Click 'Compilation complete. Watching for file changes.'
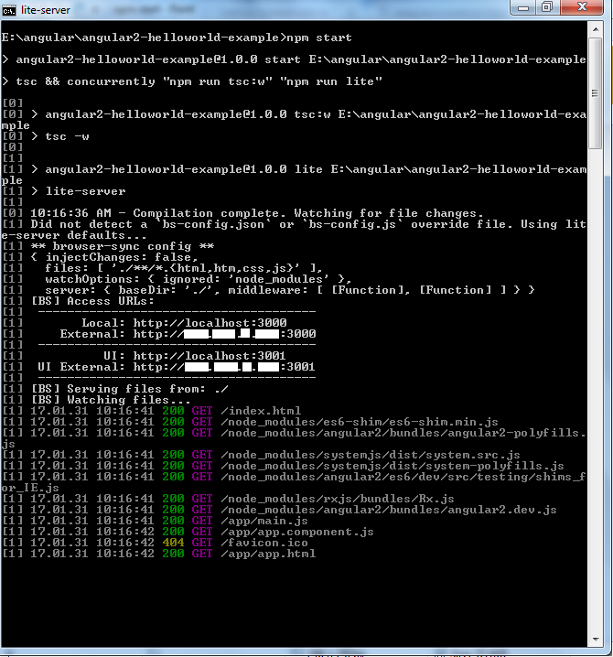Viewport: 613px width, 657px height. click(x=308, y=213)
